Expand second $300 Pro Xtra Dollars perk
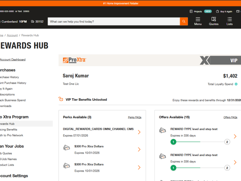This screenshot has width=241, height=181. click(139, 167)
